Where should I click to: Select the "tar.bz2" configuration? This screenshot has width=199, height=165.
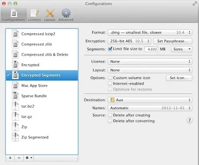coord(42,106)
